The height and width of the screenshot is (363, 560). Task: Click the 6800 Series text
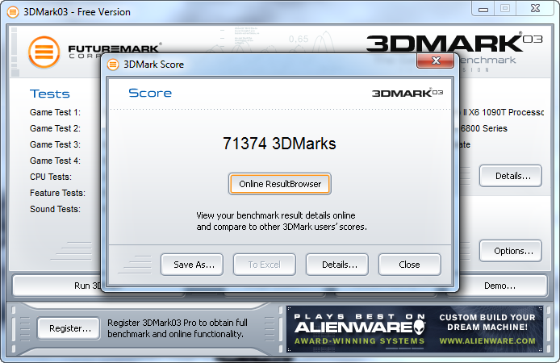coord(484,128)
